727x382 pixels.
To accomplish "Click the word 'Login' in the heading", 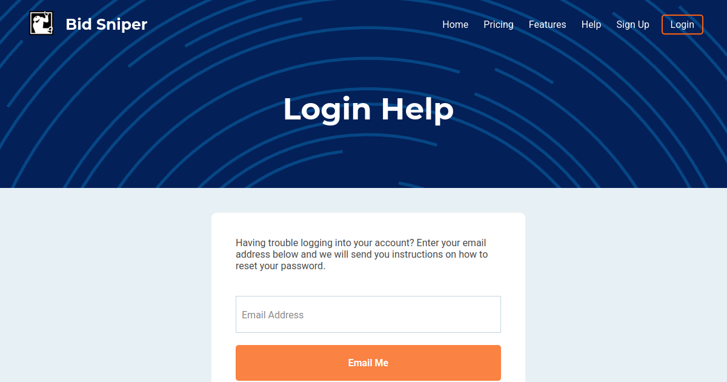I will (x=327, y=109).
